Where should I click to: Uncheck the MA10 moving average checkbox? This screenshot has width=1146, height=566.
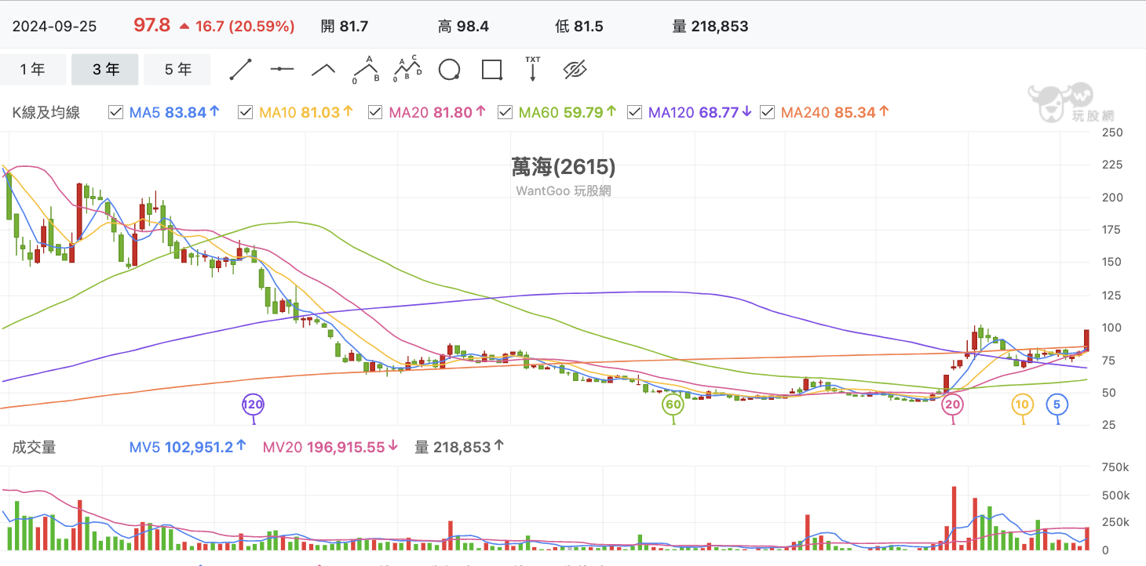tap(245, 112)
